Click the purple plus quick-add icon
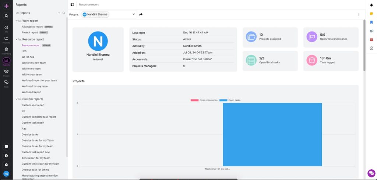 point(6,6)
